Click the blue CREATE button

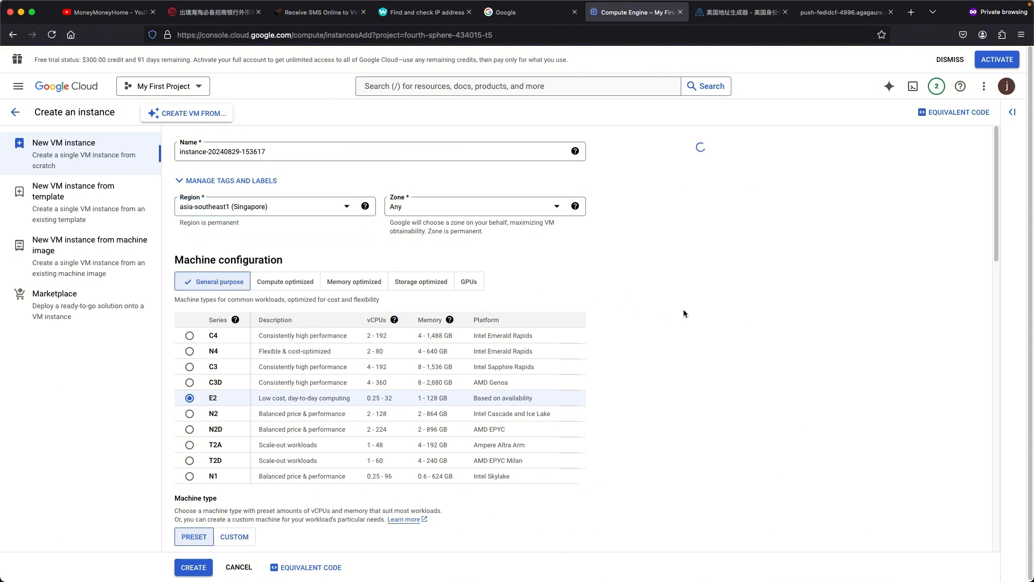pyautogui.click(x=193, y=567)
